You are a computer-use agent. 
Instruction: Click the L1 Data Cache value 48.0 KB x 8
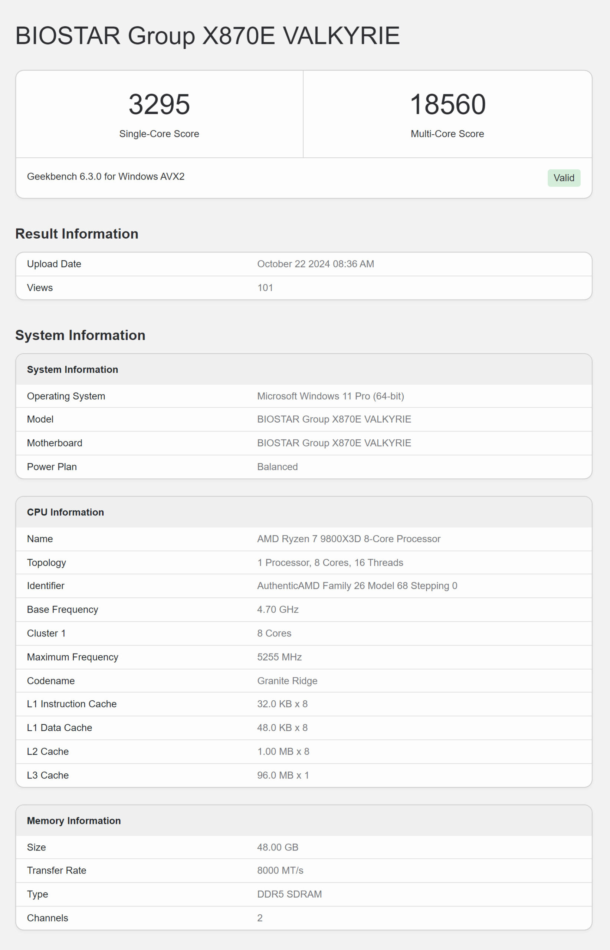point(282,727)
